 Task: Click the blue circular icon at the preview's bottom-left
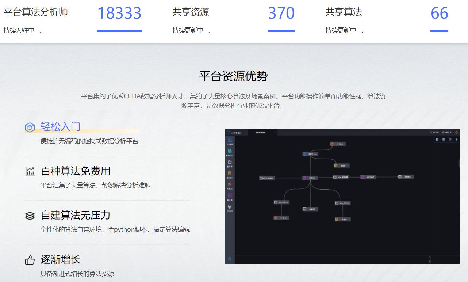[230, 259]
